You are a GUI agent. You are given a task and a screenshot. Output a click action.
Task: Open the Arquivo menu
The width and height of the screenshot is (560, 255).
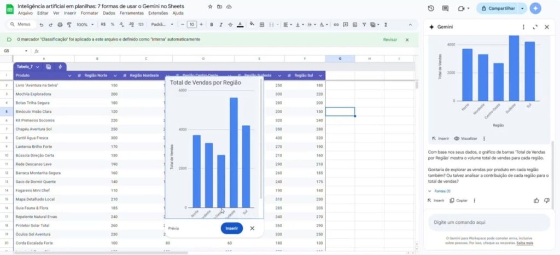click(x=25, y=13)
